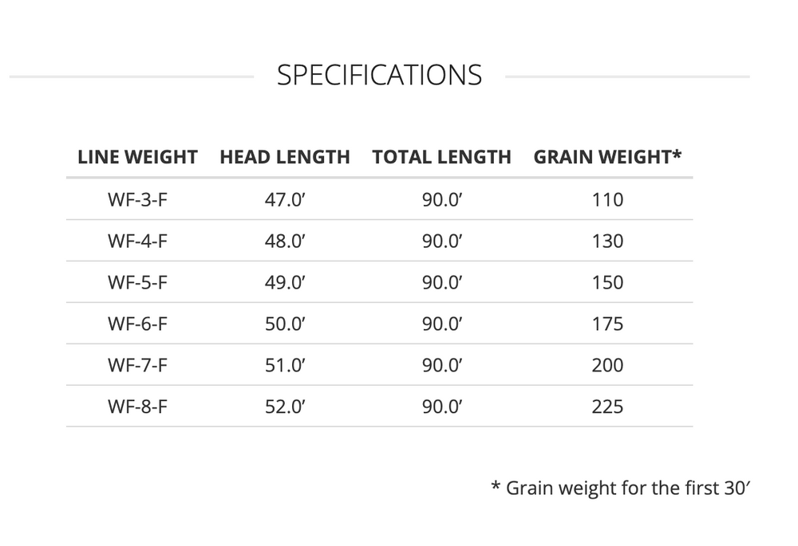Click the grain weight value 175
798x546 pixels.
click(607, 324)
